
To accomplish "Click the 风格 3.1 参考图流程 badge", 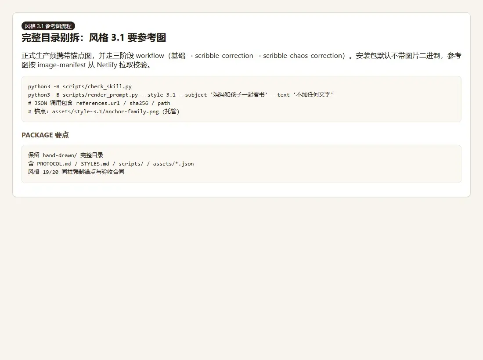I will [x=48, y=26].
